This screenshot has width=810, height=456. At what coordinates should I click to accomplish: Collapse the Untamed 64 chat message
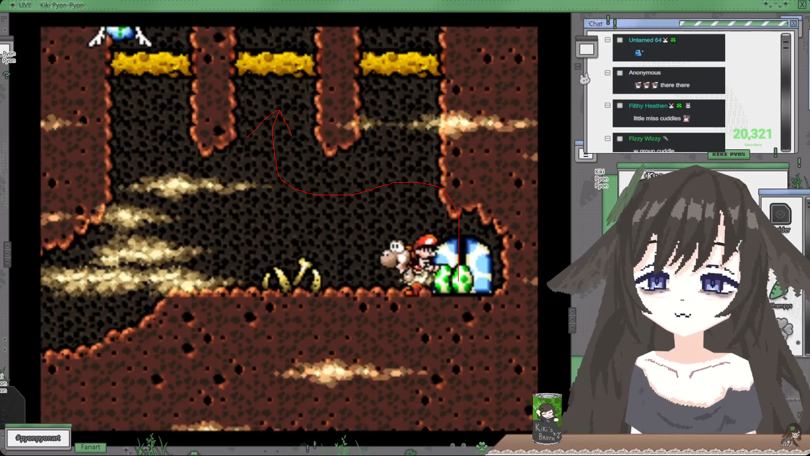click(608, 40)
